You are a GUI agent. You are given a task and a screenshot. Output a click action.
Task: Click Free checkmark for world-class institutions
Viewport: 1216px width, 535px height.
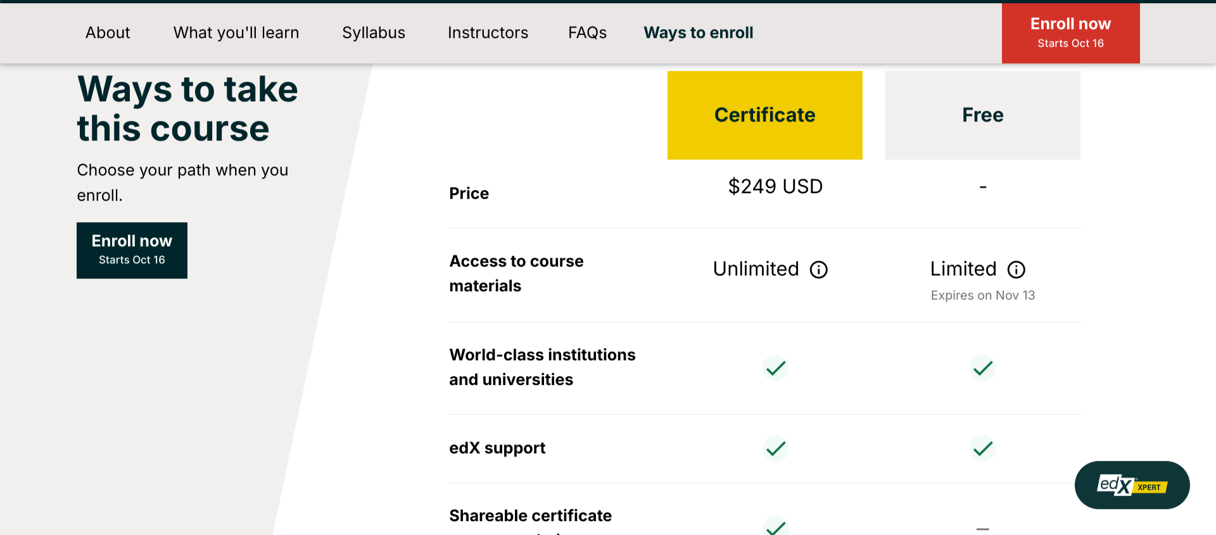click(x=983, y=368)
